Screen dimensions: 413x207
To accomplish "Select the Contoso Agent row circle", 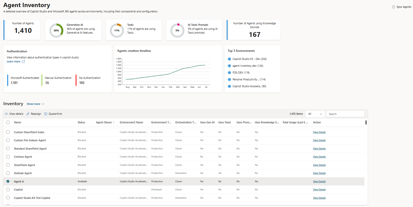I will coord(8,157).
